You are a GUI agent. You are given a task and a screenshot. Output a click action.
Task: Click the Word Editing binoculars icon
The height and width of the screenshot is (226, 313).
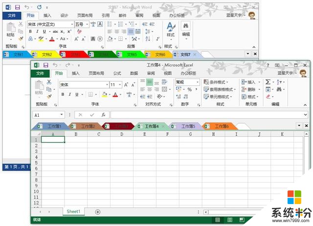[x=186, y=26]
